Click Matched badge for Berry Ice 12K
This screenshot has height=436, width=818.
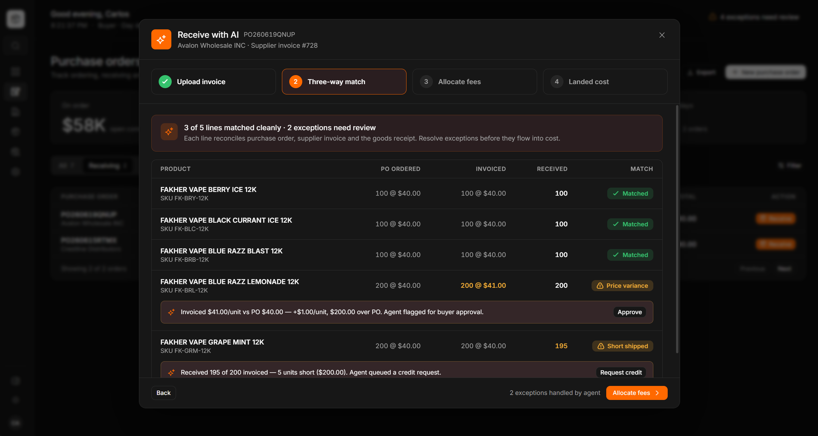point(630,194)
